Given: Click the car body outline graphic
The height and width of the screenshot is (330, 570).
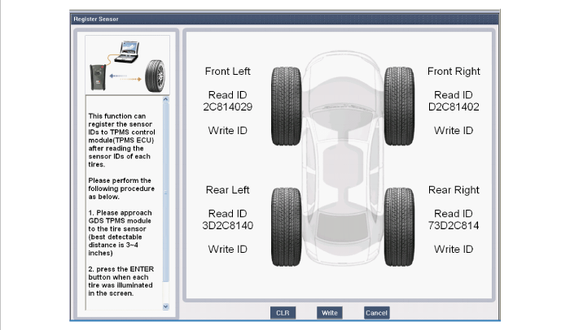Looking at the screenshot, I should pyautogui.click(x=343, y=160).
